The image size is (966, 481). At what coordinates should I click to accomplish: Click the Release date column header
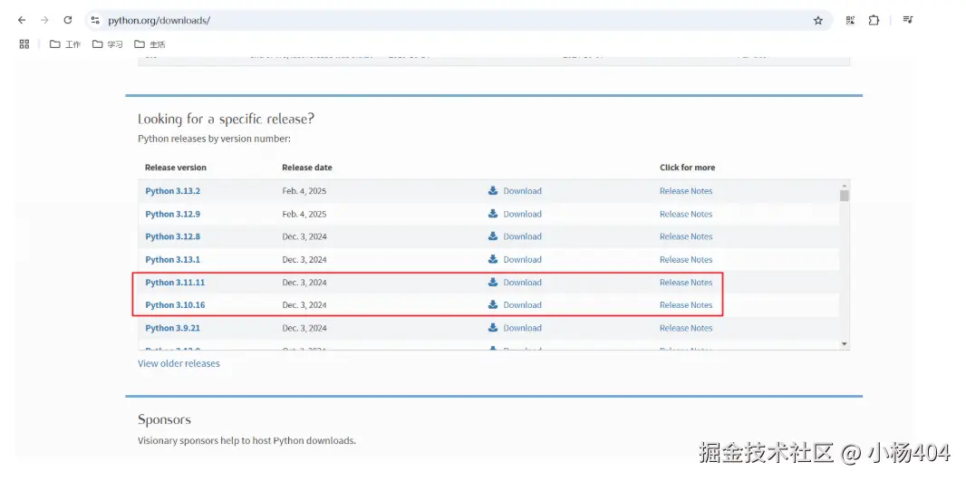[x=307, y=168]
